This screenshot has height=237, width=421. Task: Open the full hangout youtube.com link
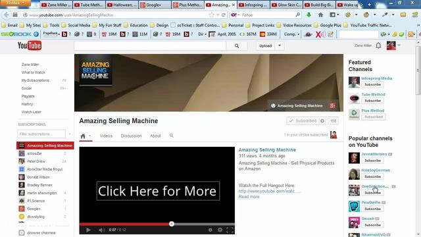pos(269,191)
